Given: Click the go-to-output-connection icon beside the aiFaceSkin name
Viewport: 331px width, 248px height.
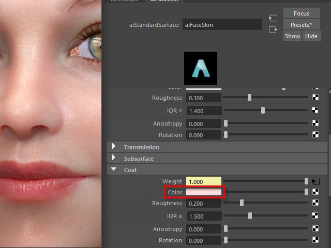Looking at the screenshot, I should coord(273,29).
